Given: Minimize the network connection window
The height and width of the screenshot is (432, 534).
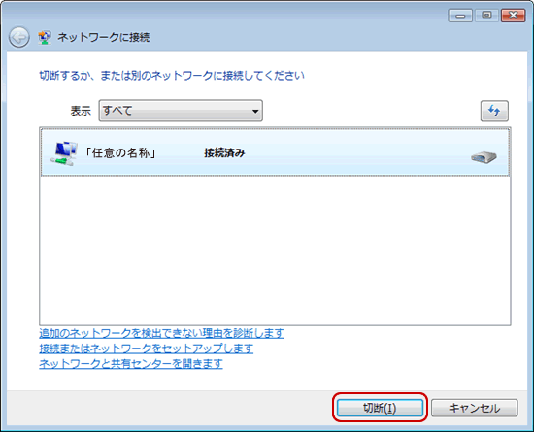Looking at the screenshot, I should click(460, 16).
